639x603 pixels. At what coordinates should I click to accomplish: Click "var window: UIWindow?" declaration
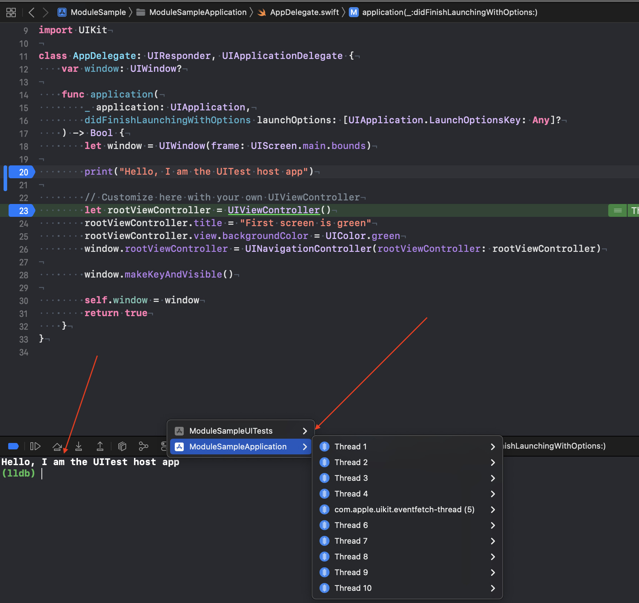(x=122, y=69)
